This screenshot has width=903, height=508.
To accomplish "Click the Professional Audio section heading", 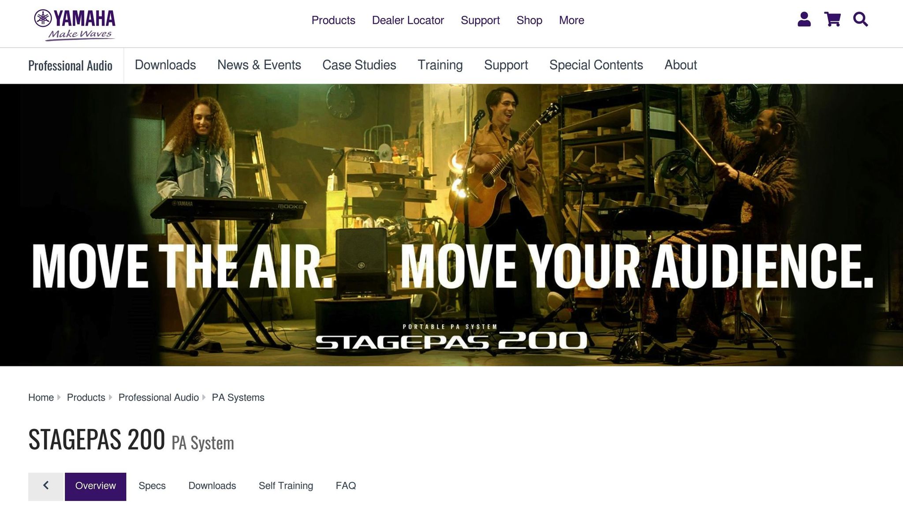I will [70, 66].
